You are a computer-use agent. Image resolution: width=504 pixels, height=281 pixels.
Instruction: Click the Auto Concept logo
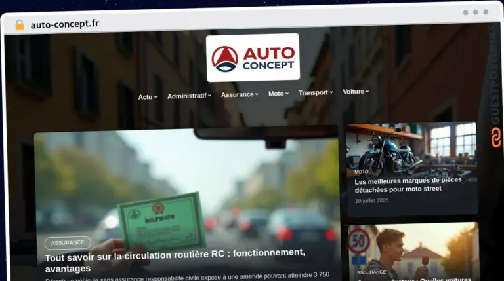[x=253, y=58]
